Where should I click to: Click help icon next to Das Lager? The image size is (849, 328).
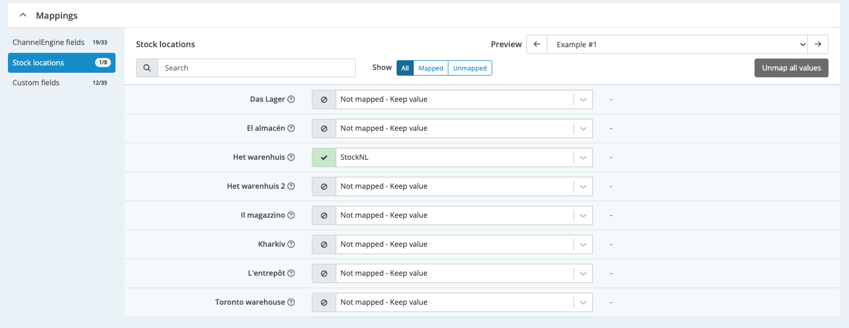(291, 99)
